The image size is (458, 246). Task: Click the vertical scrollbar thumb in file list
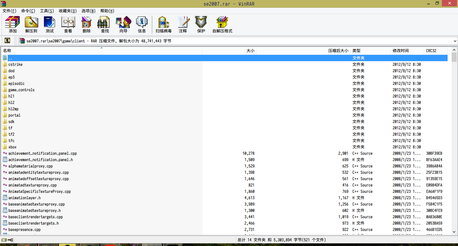(454, 57)
